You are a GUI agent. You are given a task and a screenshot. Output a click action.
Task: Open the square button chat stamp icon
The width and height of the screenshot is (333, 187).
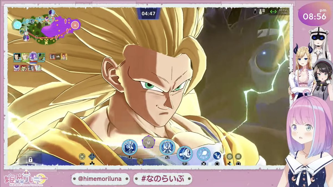[238, 157]
